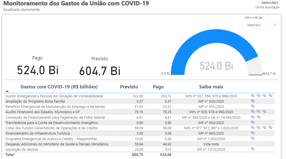286x159 pixels.
Task: Open link icon for Aquisição de Vacinas row
Action: pyautogui.click(x=253, y=149)
